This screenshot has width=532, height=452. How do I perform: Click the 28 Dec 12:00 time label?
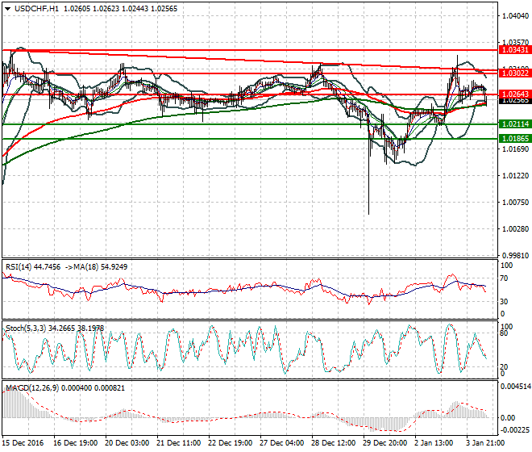pyautogui.click(x=333, y=443)
